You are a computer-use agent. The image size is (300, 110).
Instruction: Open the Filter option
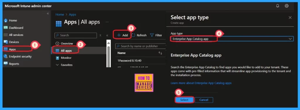click(x=156, y=35)
